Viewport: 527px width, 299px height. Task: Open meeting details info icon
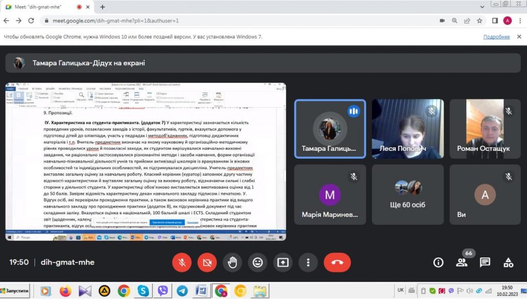click(x=438, y=262)
